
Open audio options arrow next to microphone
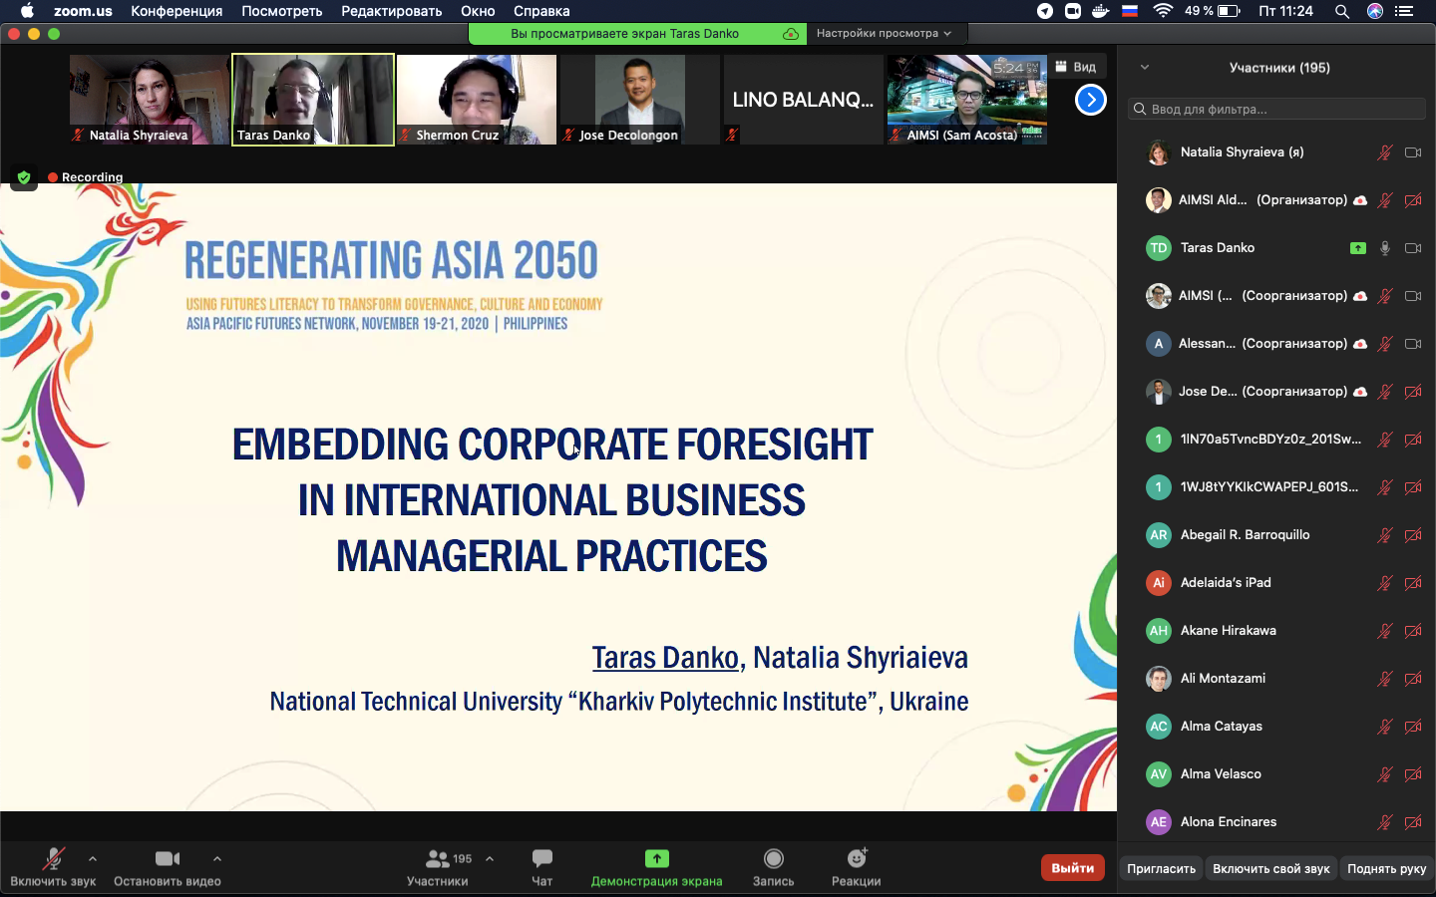click(93, 858)
